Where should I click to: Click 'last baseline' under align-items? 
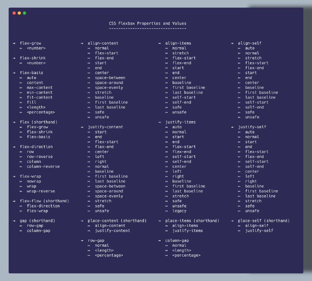click(188, 92)
